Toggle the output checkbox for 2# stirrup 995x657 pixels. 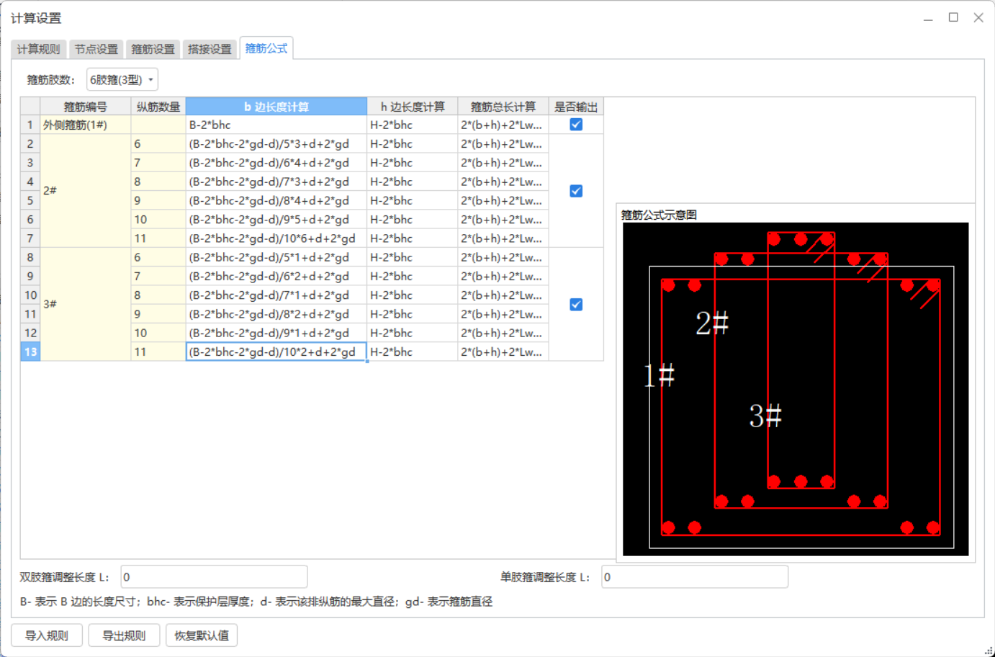[x=576, y=191]
